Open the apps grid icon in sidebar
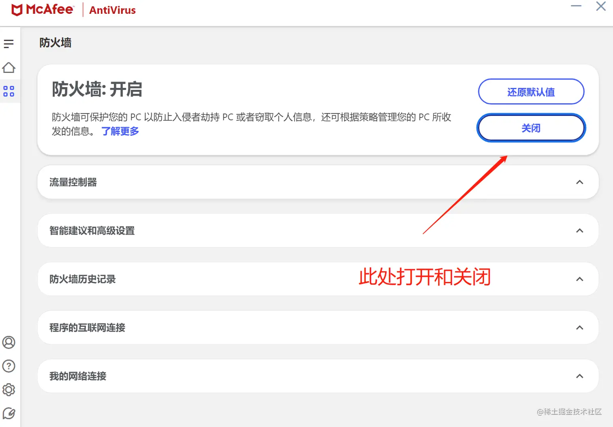This screenshot has width=613, height=427. click(x=9, y=91)
